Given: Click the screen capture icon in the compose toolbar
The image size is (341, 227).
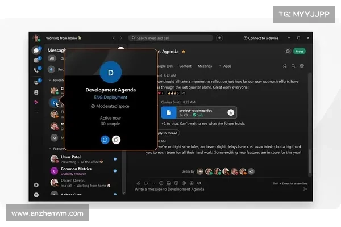Looking at the screenshot, I should coord(146,183).
